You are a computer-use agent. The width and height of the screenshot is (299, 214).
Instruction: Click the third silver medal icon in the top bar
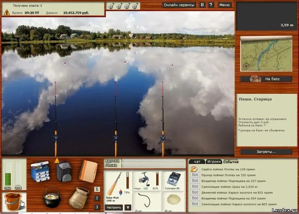pos(127,6)
